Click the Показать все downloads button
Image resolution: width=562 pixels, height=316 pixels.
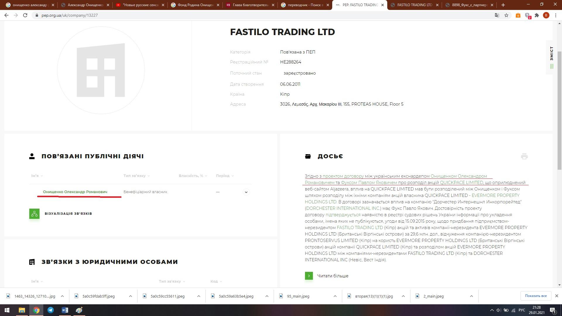(536, 296)
